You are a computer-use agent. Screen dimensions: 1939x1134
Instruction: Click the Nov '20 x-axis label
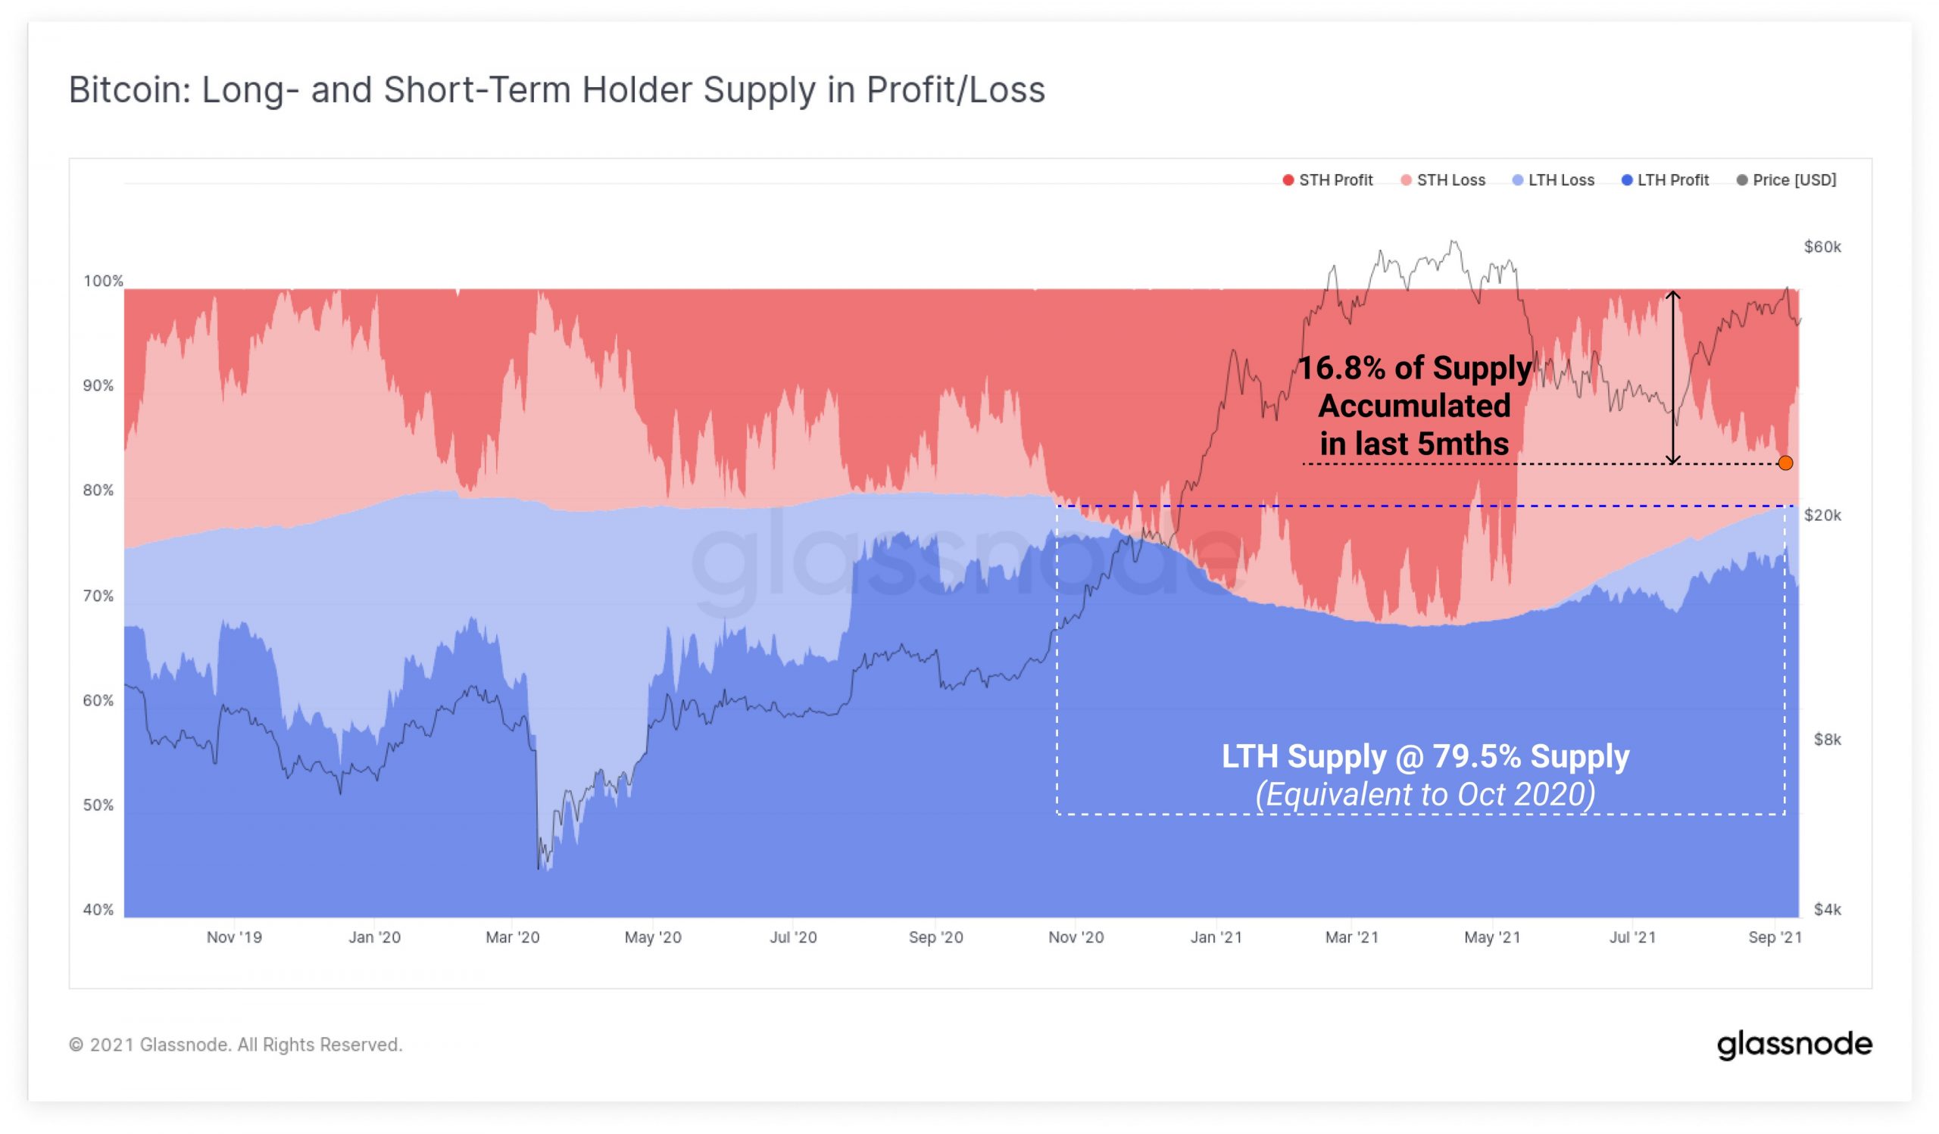(x=1076, y=937)
